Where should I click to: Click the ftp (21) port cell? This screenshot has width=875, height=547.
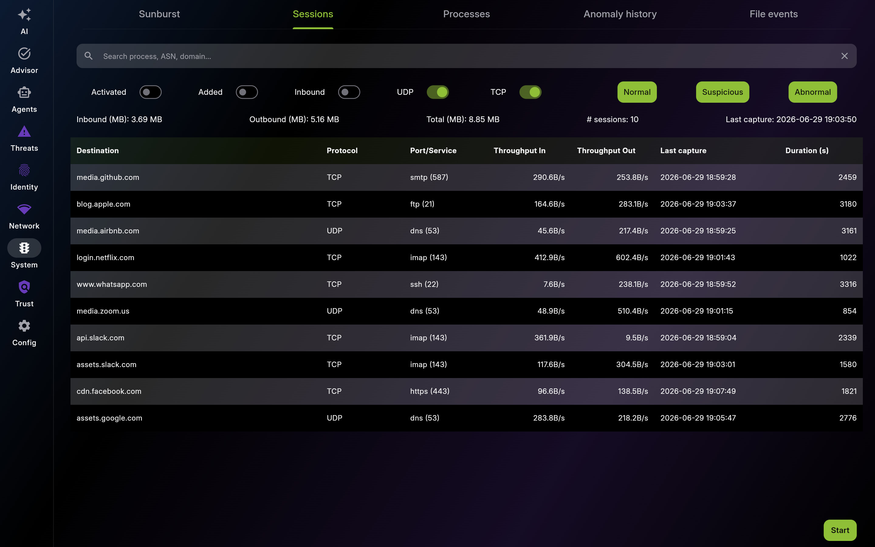click(x=422, y=204)
